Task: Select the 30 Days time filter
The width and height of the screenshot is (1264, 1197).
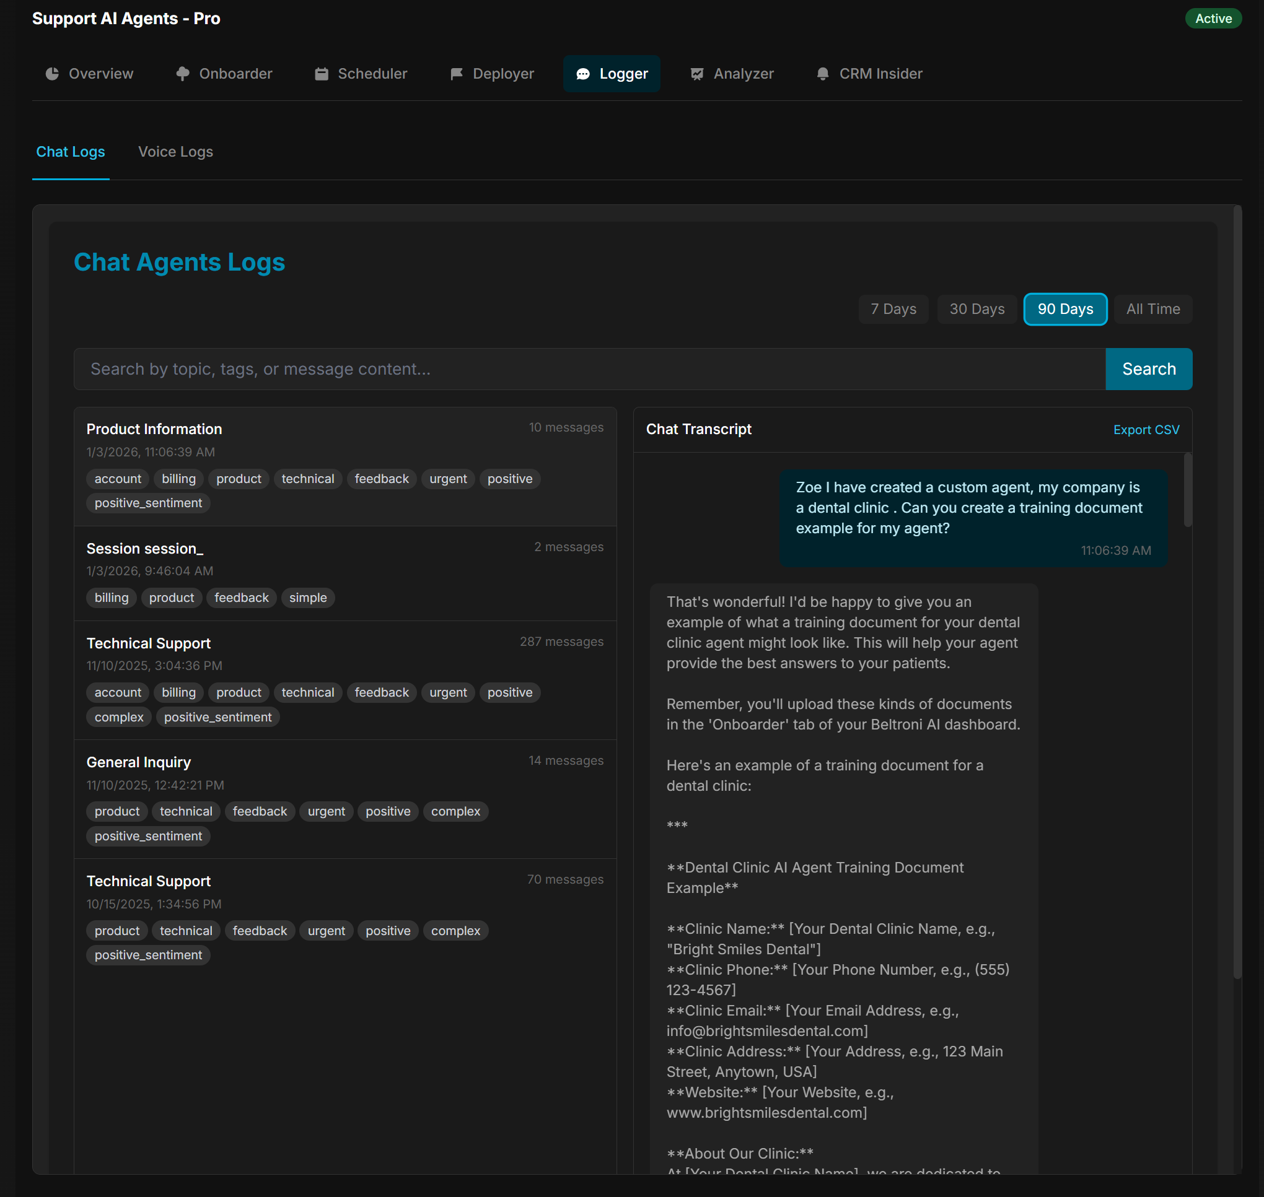Action: pyautogui.click(x=977, y=310)
